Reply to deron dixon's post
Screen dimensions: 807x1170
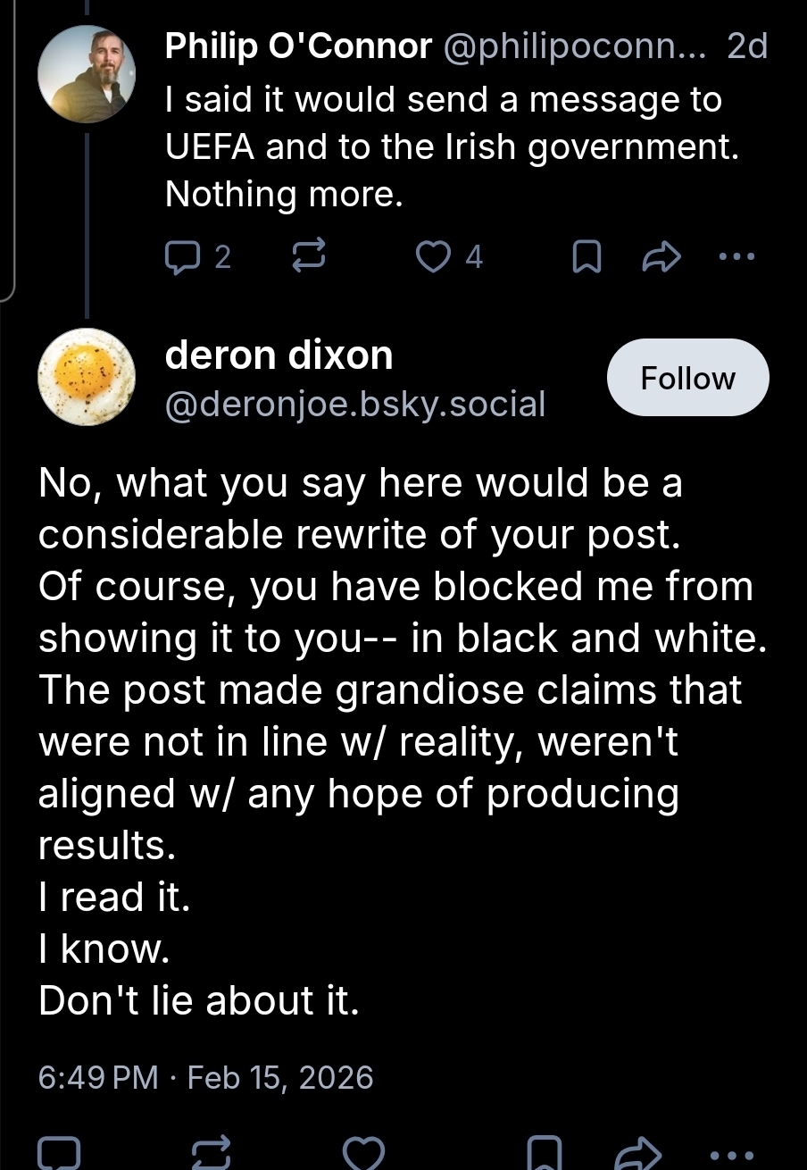(60, 1152)
